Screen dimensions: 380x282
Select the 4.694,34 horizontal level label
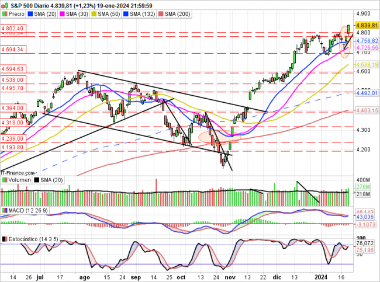point(12,50)
